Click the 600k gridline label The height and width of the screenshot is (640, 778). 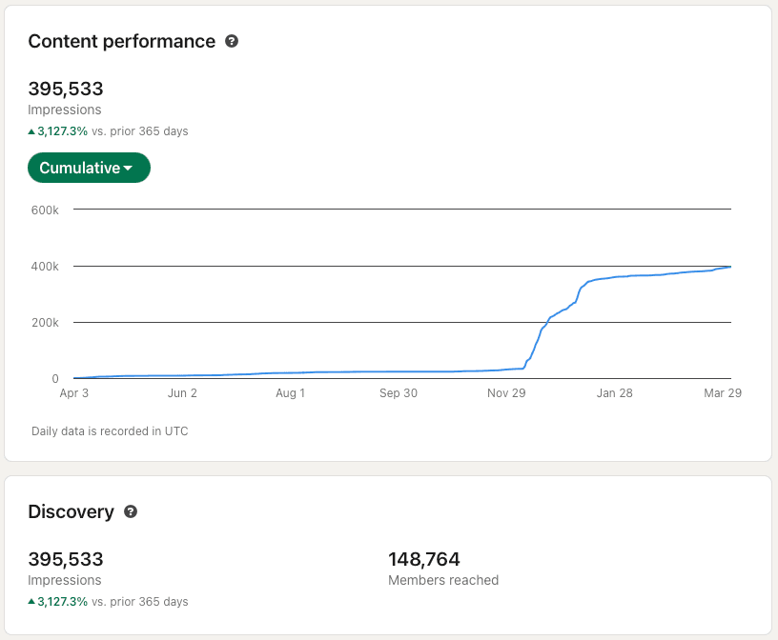(44, 210)
